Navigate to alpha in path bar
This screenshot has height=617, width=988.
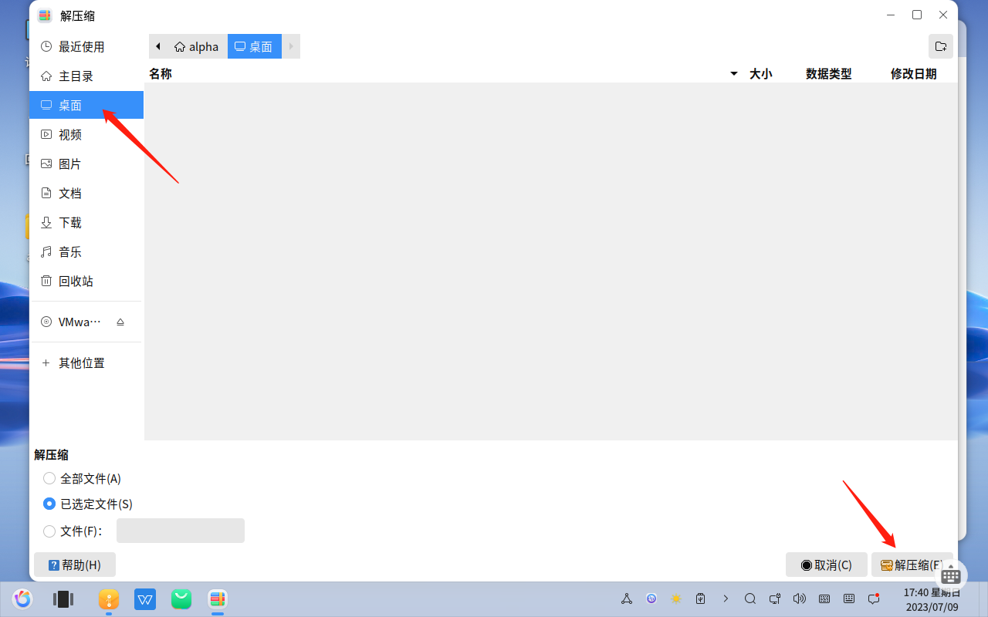click(197, 46)
